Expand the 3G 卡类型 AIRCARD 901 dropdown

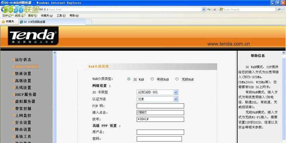click(x=176, y=92)
